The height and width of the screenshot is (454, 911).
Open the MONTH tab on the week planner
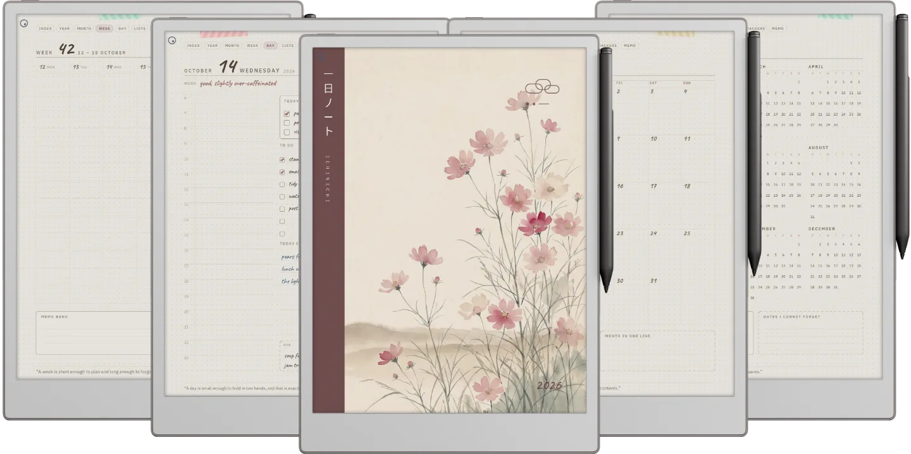coord(84,28)
